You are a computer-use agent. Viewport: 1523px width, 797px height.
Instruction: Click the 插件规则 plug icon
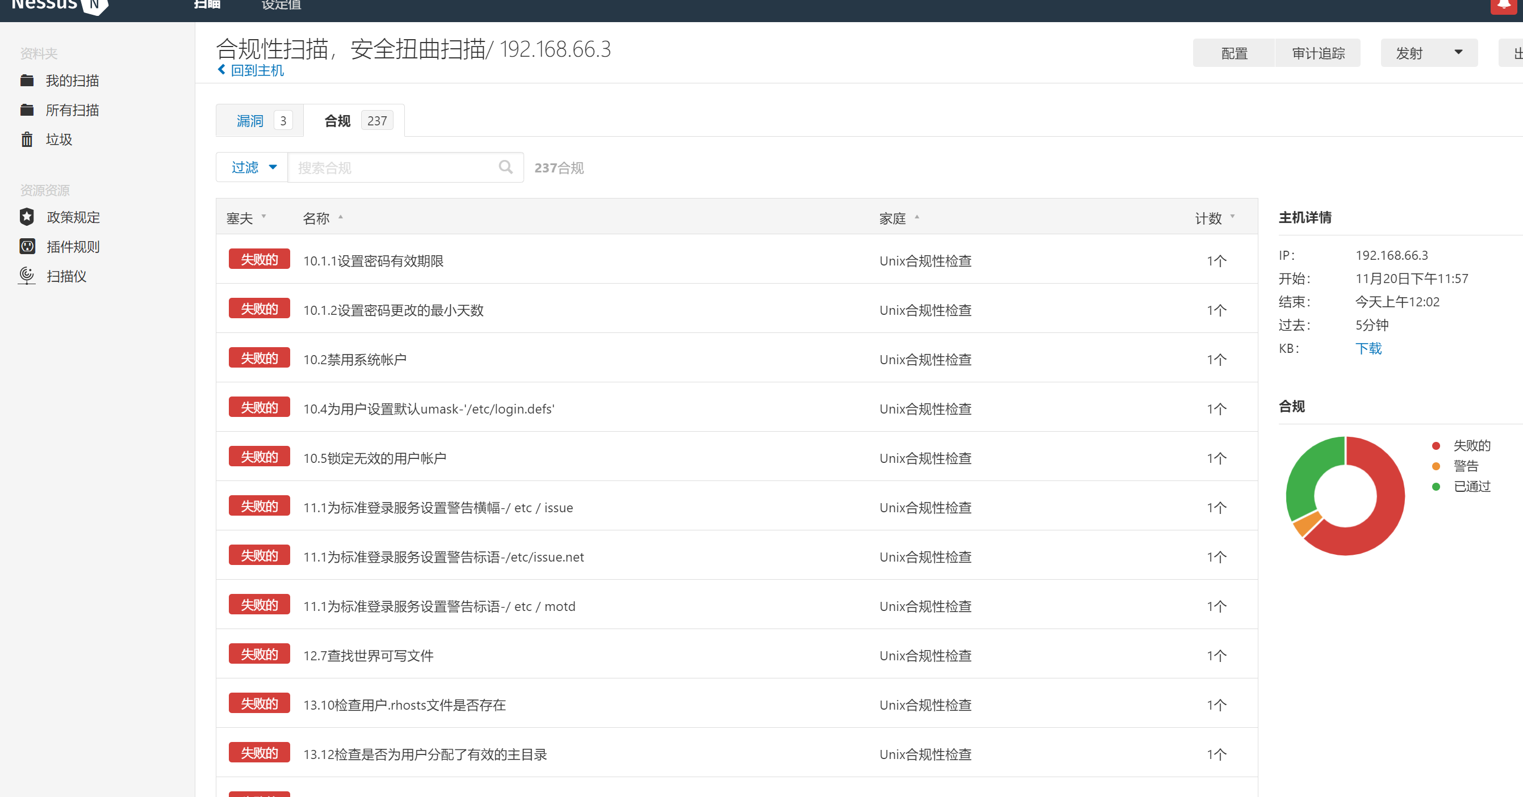tap(27, 246)
